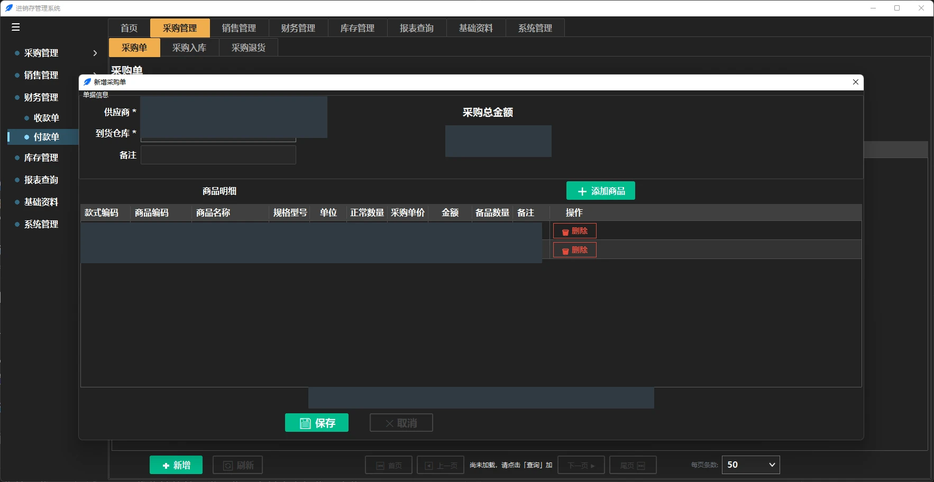Delete the second product row
The width and height of the screenshot is (934, 482).
point(575,250)
